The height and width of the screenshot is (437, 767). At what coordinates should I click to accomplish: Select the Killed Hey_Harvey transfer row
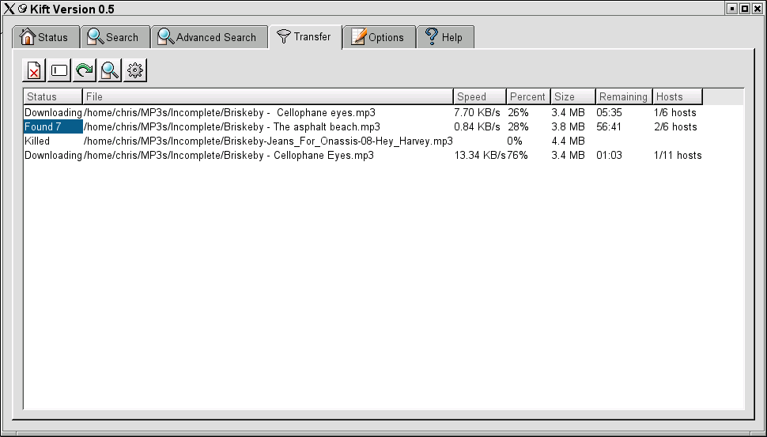point(268,141)
